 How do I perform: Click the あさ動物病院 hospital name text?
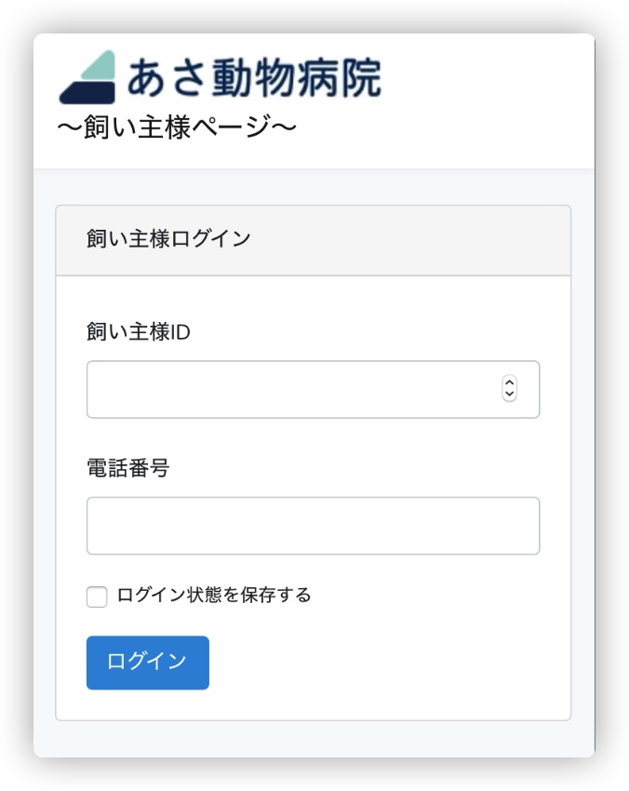254,77
